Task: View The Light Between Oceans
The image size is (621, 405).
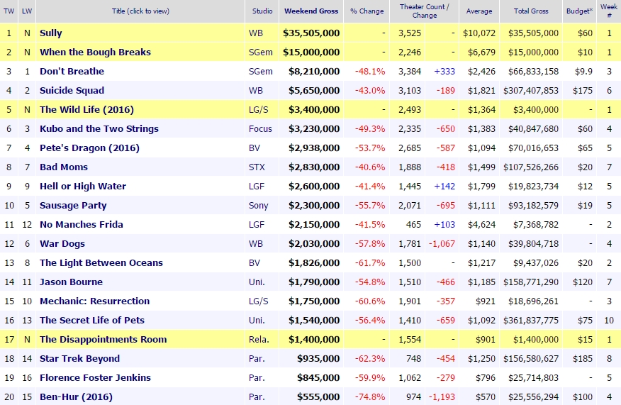Action: [101, 262]
